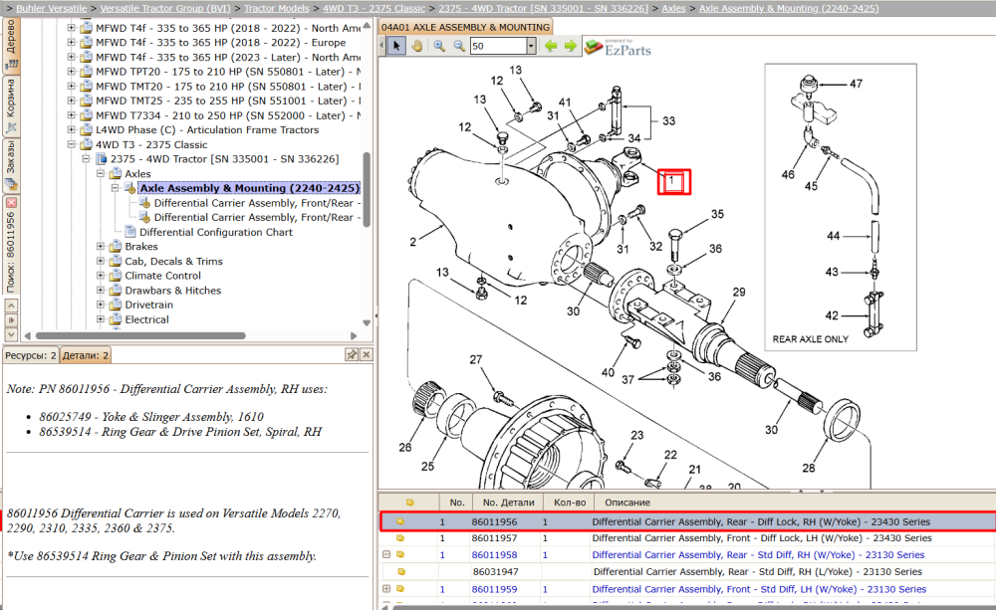Click the tree panel vertical scrollbar

[x=367, y=188]
